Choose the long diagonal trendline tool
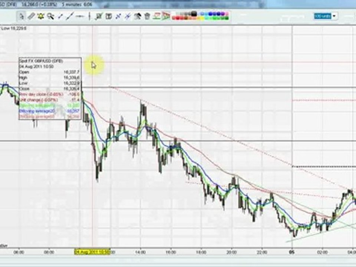Image resolution: width=356 pixels, height=267 pixels. click(70, 16)
